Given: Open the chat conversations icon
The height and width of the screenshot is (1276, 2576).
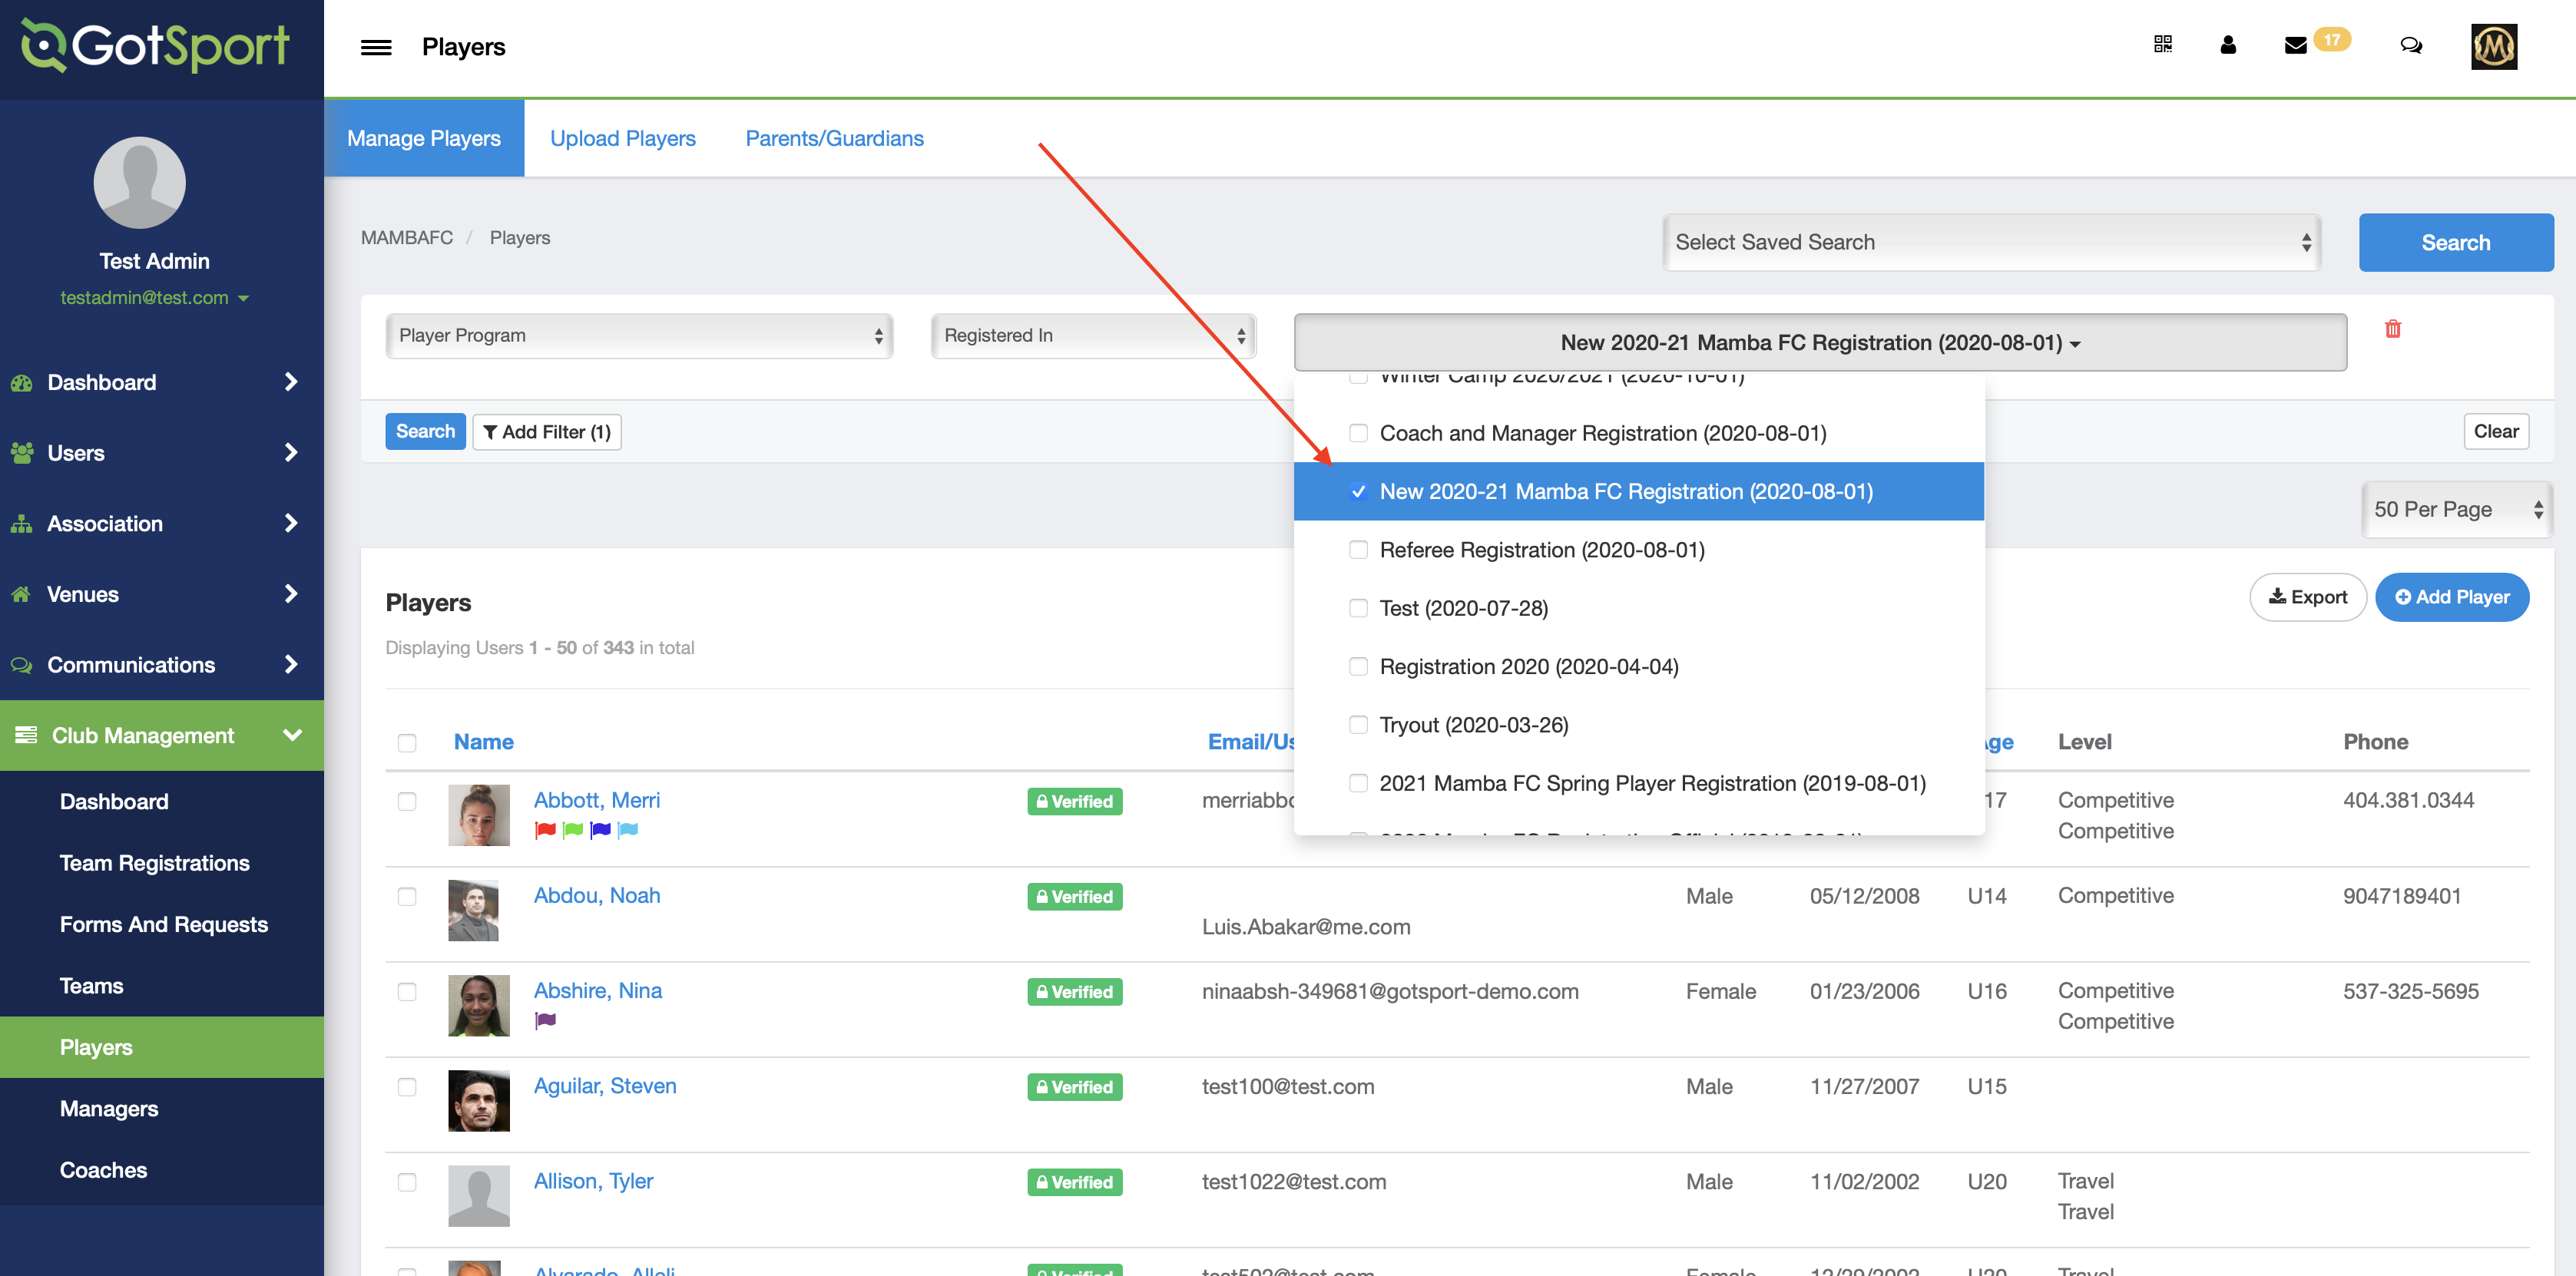Looking at the screenshot, I should pos(2411,45).
